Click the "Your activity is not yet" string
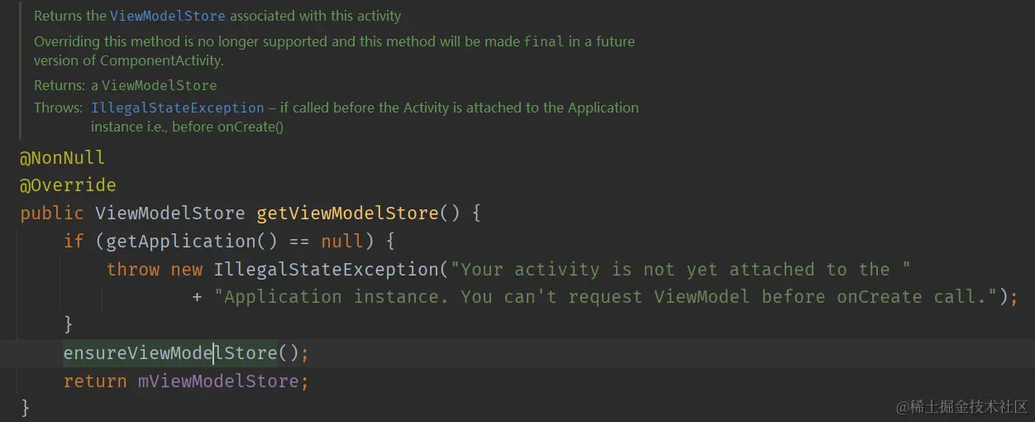The image size is (1035, 422). tap(685, 269)
